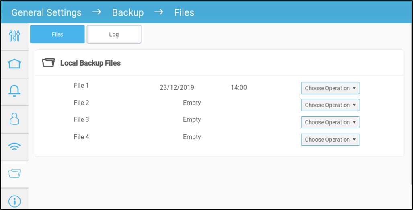Screen dimensions: 413x210
Task: Click the Local Backup Files heading
Action: 90,63
